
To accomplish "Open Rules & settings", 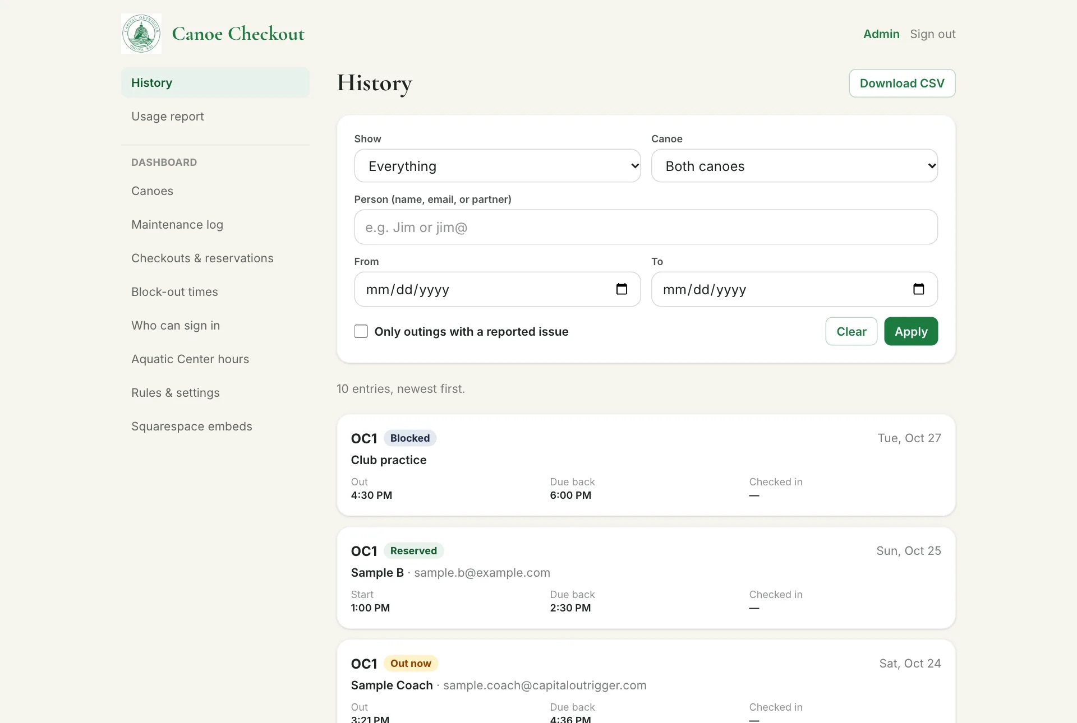I will coord(176,393).
